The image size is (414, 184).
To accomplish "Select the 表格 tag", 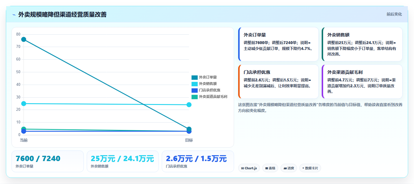I will [x=270, y=168].
